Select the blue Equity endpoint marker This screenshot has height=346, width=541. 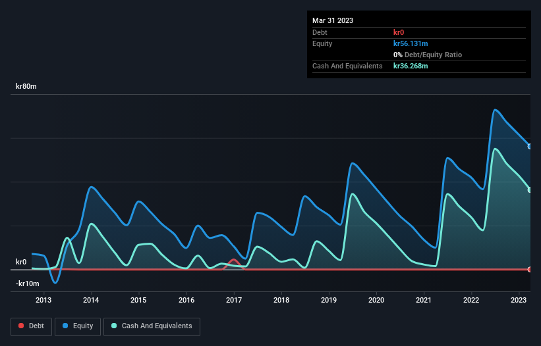pyautogui.click(x=530, y=146)
